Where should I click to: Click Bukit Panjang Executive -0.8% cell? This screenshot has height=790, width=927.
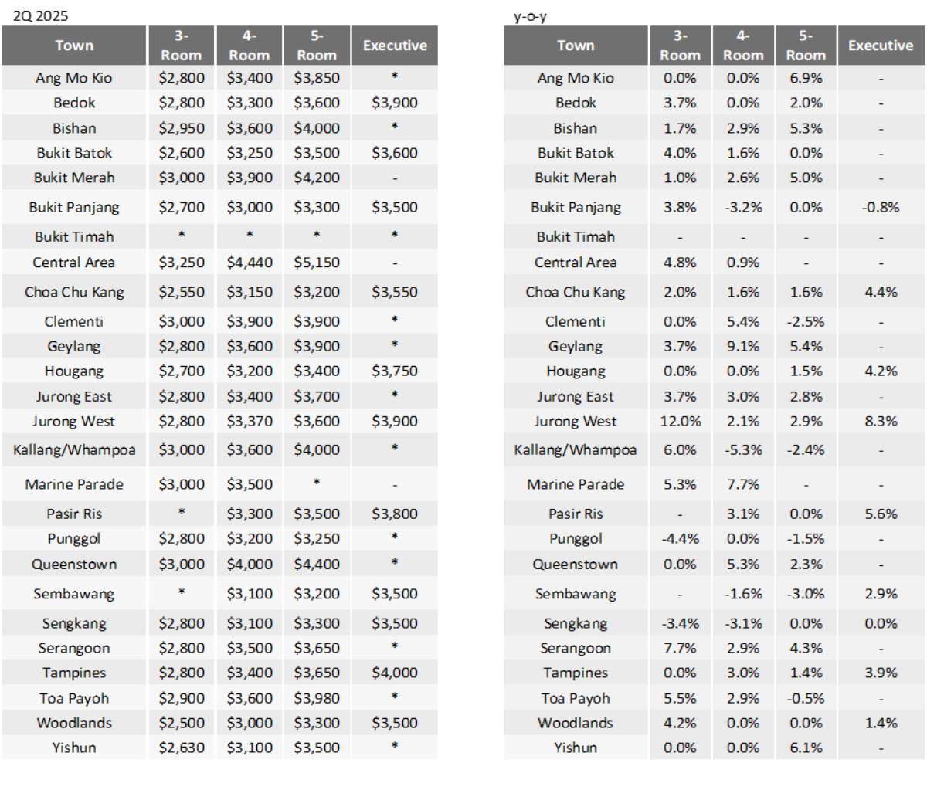tap(880, 207)
